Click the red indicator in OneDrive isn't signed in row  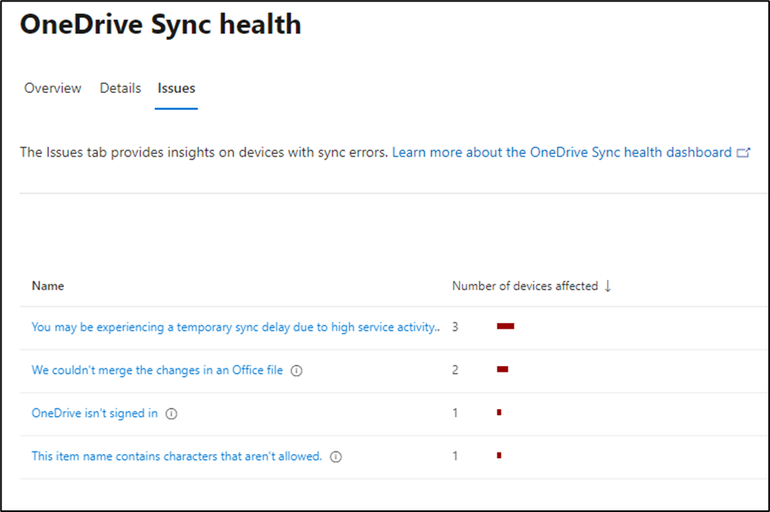pyautogui.click(x=499, y=413)
